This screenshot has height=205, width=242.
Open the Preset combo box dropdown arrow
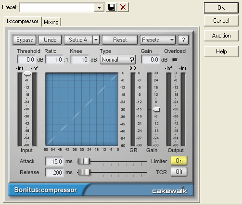[99, 7]
